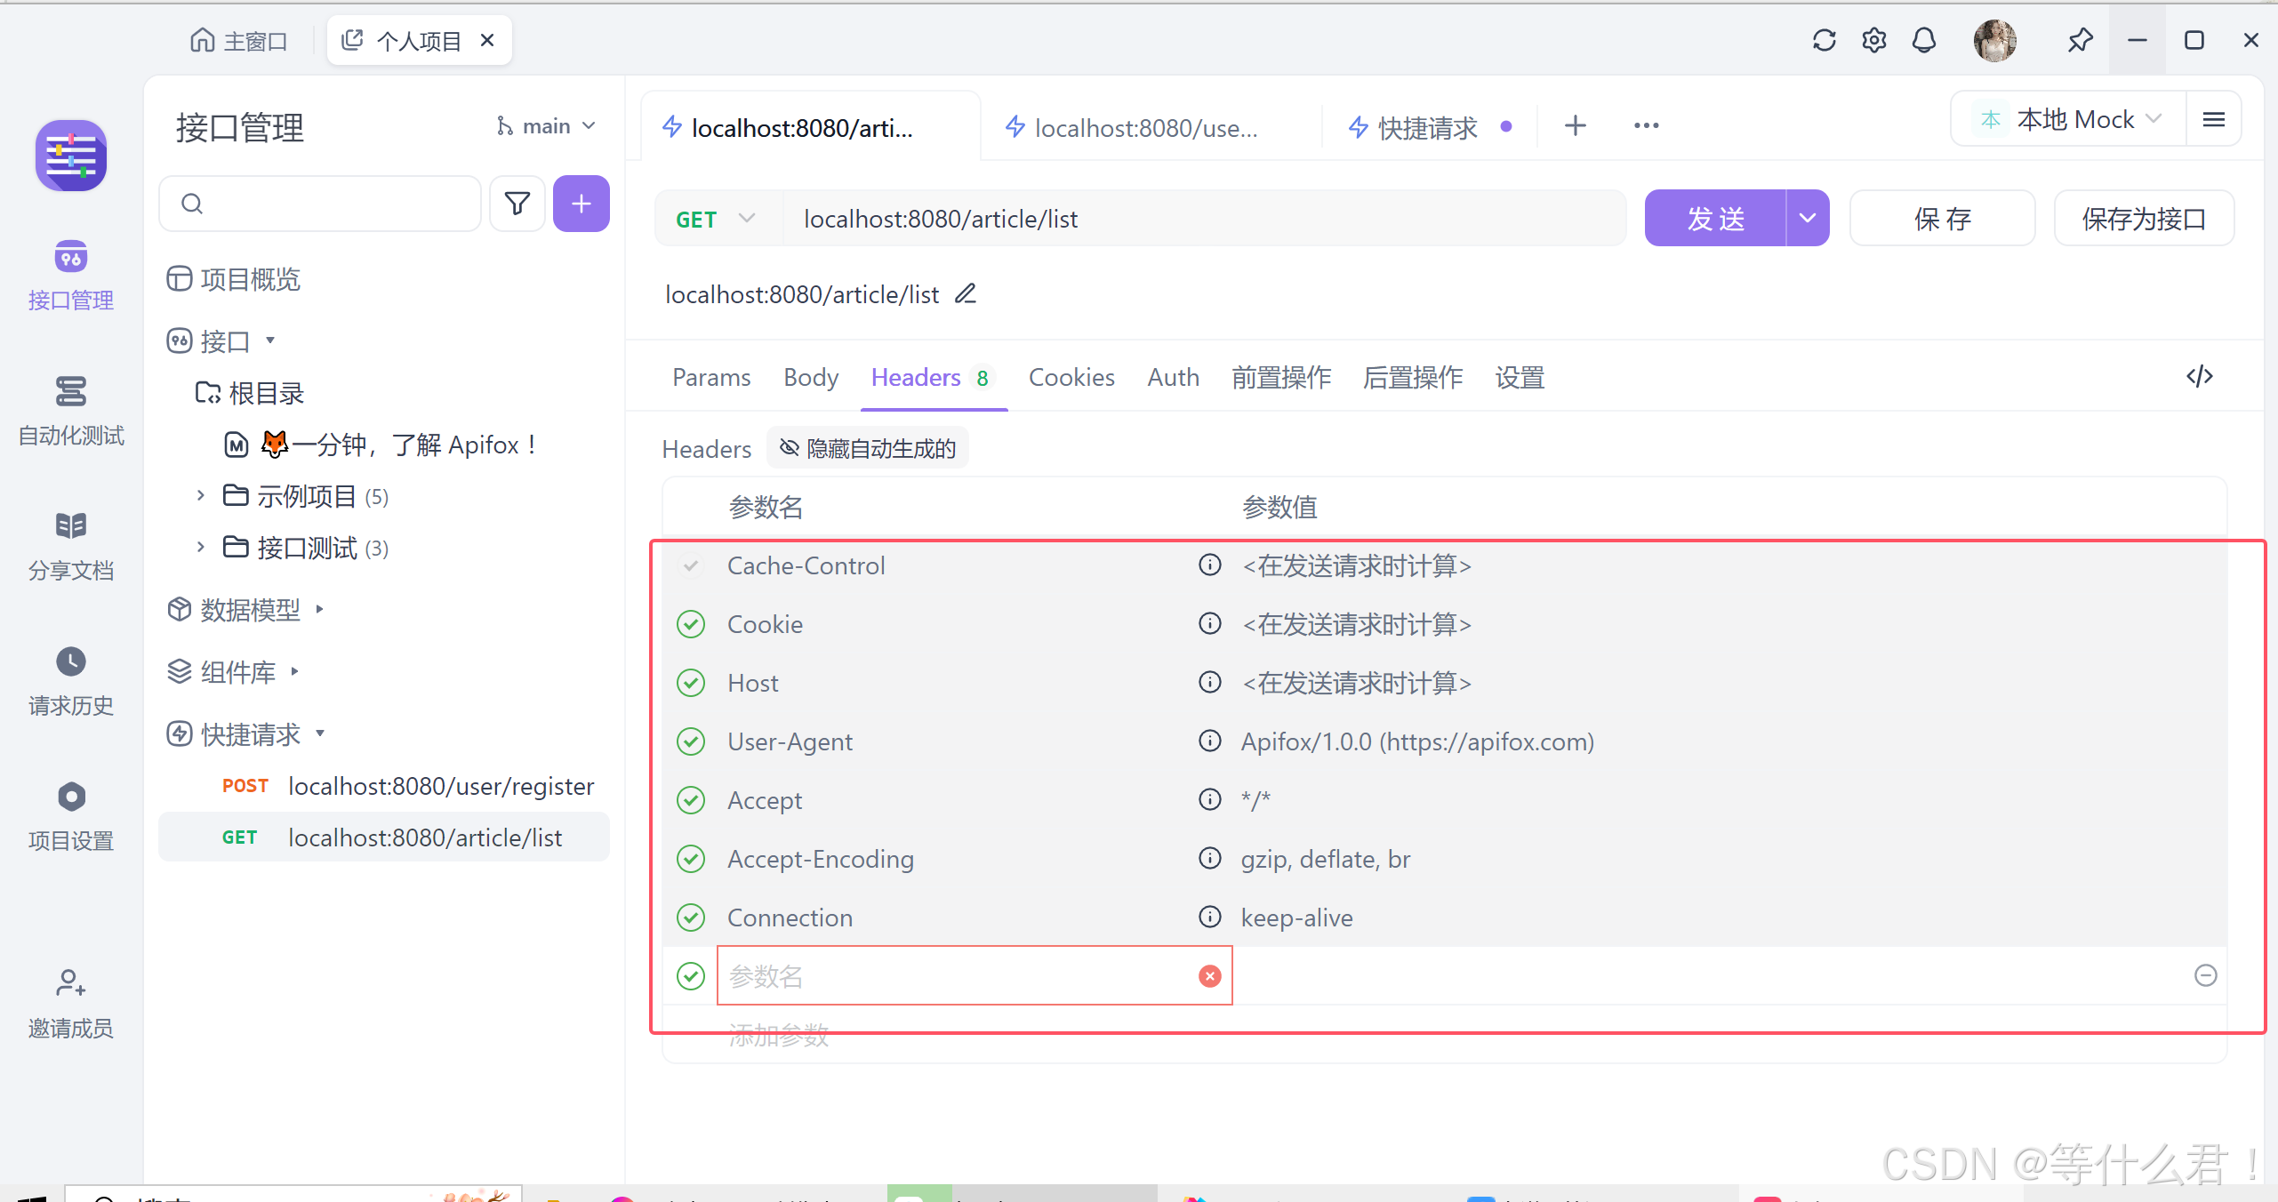Switch to the Body tab

point(810,377)
